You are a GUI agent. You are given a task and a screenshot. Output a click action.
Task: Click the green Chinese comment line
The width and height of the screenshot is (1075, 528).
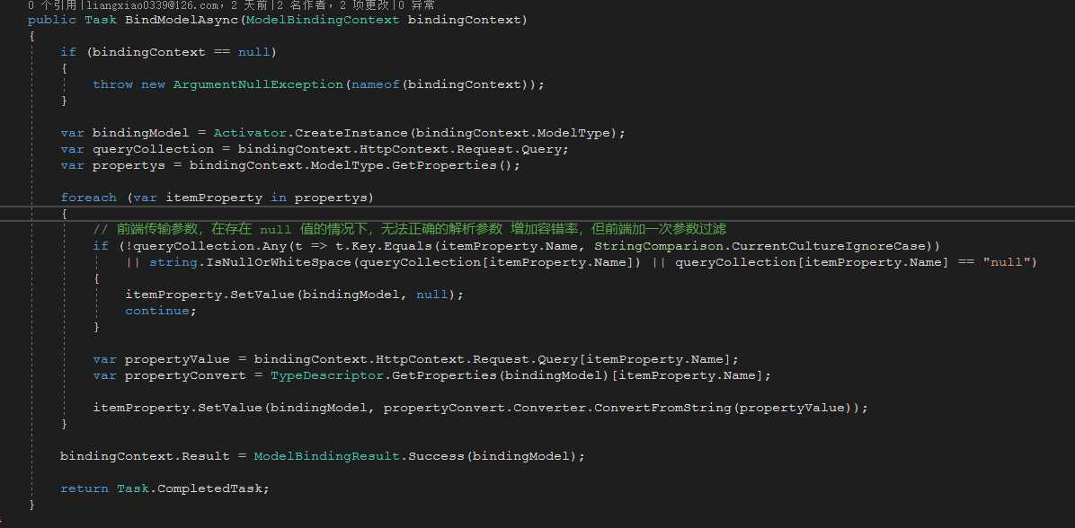tap(409, 229)
